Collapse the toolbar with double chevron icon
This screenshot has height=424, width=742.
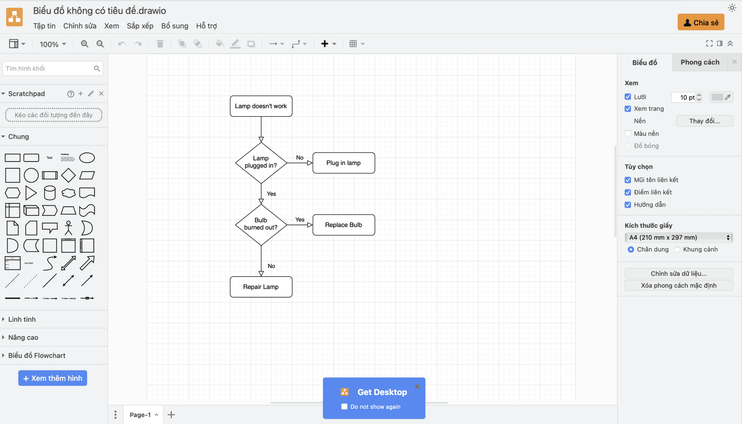[730, 43]
